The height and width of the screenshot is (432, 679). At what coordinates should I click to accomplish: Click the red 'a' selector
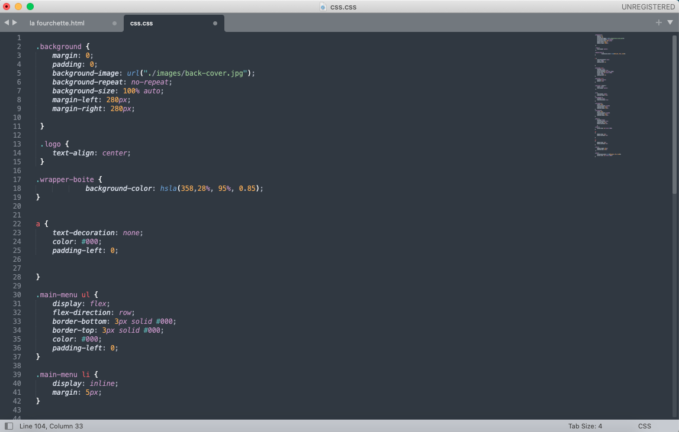(38, 224)
